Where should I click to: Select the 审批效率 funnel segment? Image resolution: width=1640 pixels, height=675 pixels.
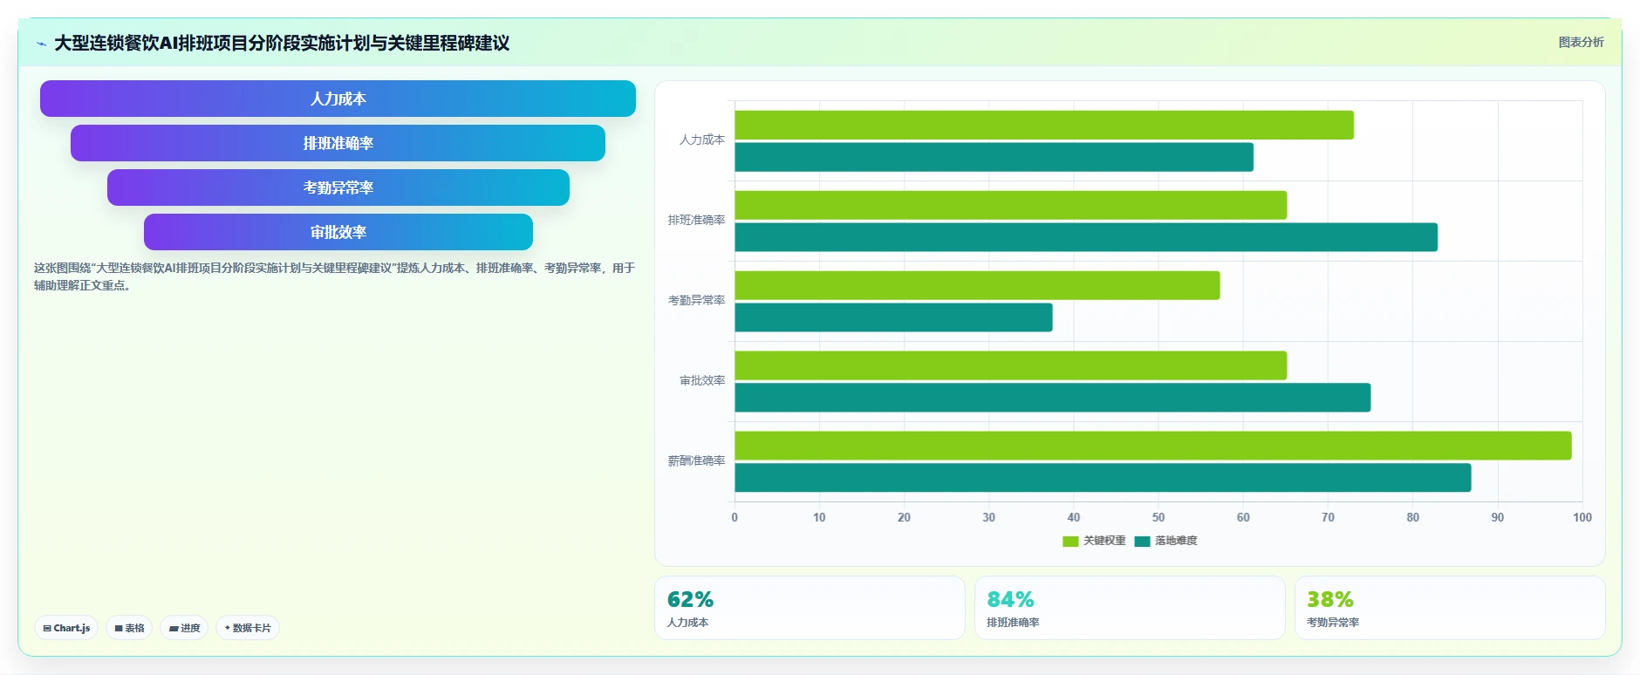tap(338, 232)
